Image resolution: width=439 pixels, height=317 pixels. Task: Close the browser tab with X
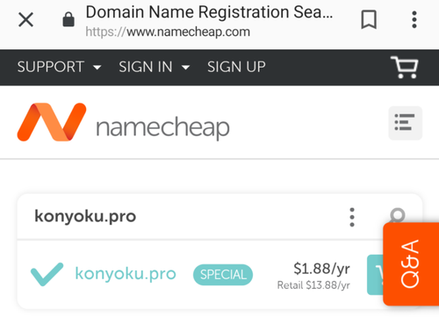click(x=25, y=20)
